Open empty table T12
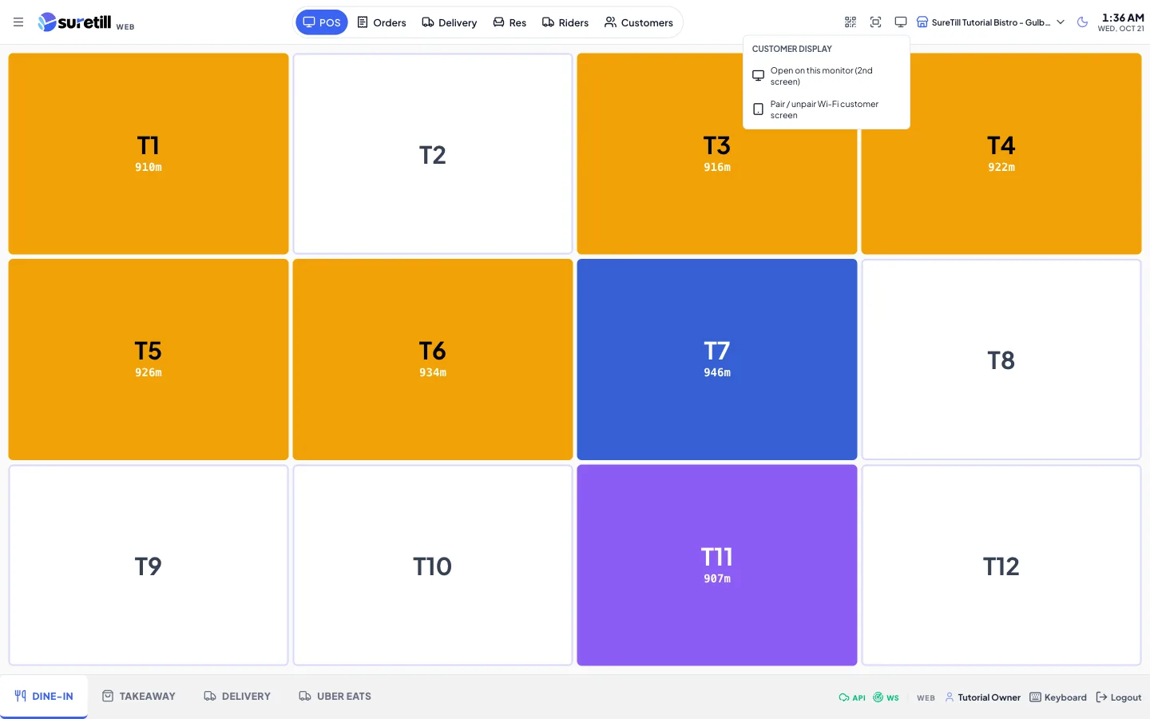Viewport: 1150px width, 719px height. [x=1001, y=565]
